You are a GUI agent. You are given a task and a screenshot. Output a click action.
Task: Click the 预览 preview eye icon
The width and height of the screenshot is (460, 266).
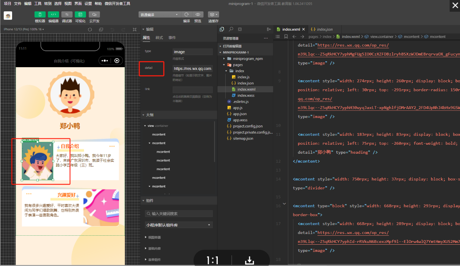pos(198,14)
